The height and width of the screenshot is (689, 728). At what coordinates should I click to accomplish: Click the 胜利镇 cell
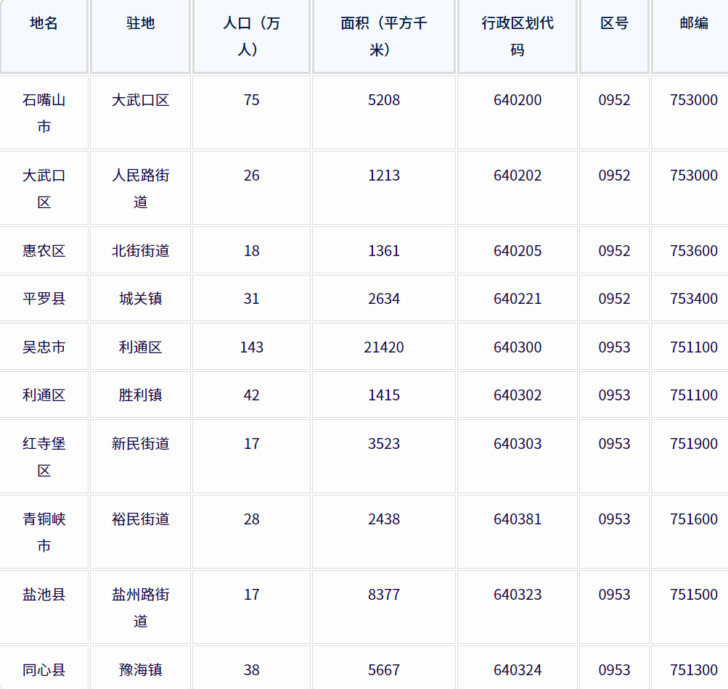pyautogui.click(x=140, y=395)
